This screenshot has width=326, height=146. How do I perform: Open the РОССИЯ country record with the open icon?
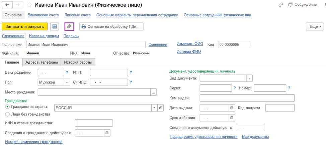point(161,108)
